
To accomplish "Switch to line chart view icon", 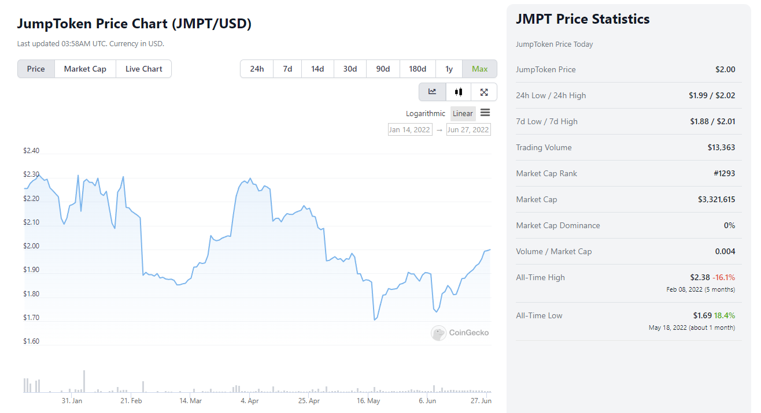I will coord(432,92).
